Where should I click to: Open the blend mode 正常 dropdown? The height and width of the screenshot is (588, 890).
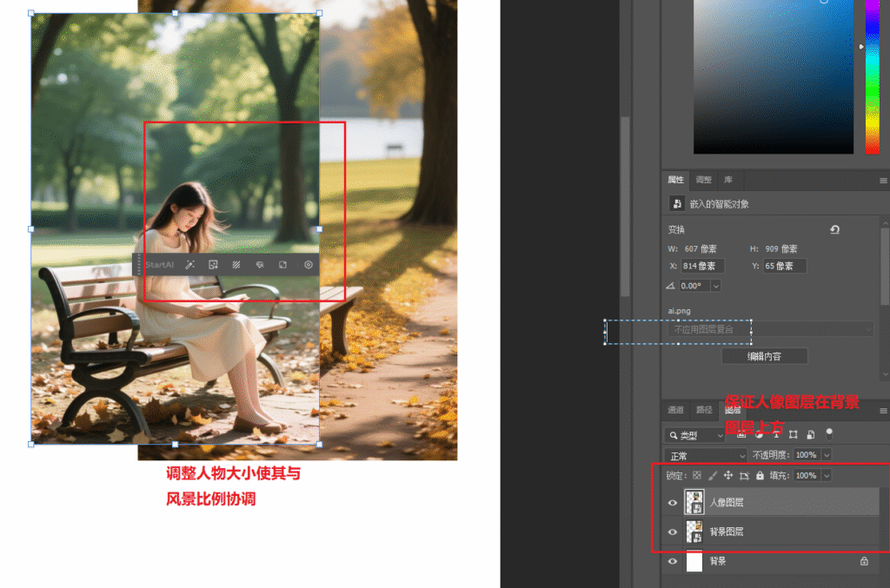coord(706,455)
